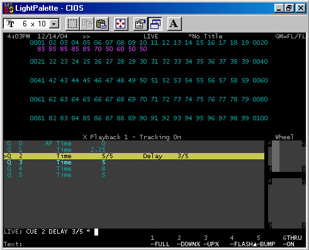Open the Properties toolbar icon
This screenshot has width=309, height=250.
140,24
